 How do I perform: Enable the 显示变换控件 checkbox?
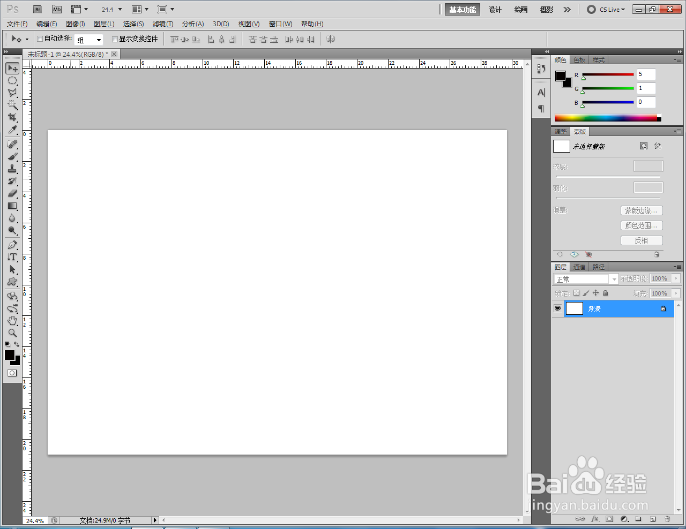(x=115, y=39)
